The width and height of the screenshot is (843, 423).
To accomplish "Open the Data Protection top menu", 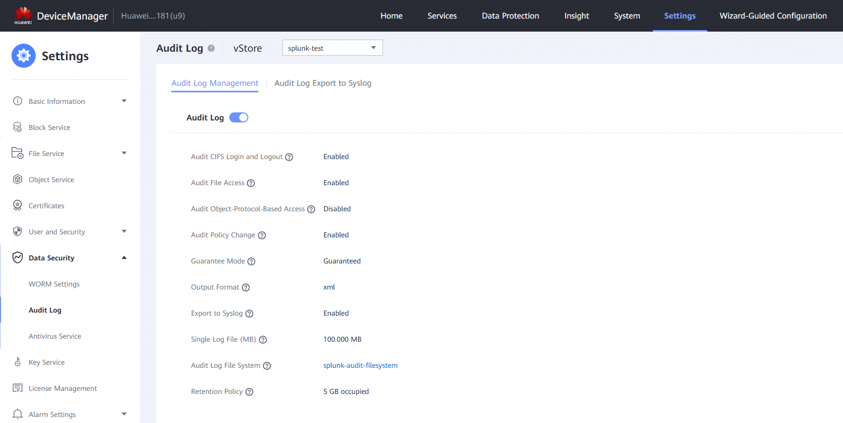I will coord(511,16).
